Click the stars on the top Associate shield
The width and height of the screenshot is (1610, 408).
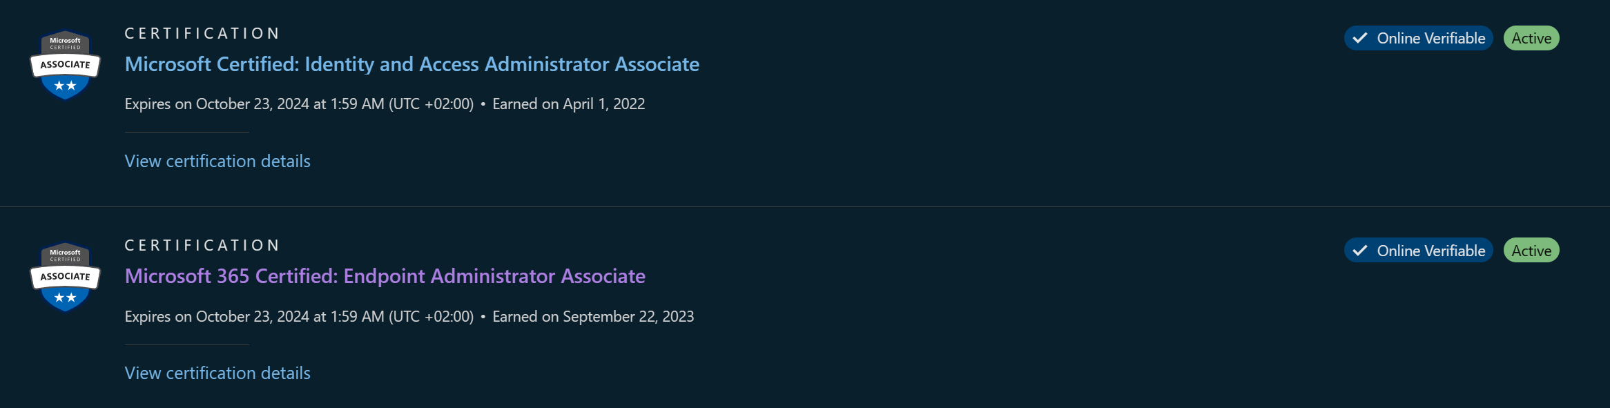point(64,84)
